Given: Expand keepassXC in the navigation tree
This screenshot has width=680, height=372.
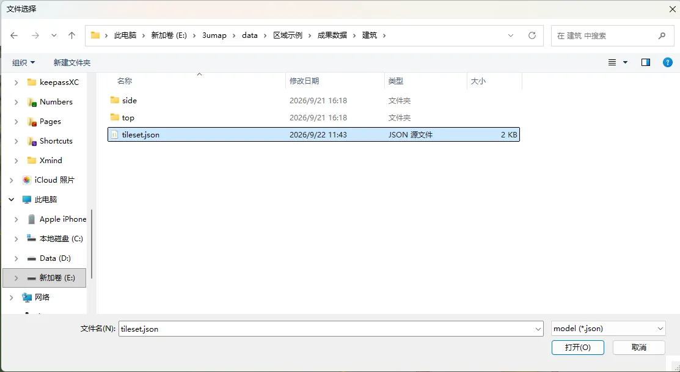Looking at the screenshot, I should [x=16, y=82].
